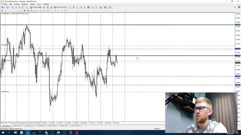Switch chart to line chart icon
Screen dimensions: 241x135
tap(77, 7)
